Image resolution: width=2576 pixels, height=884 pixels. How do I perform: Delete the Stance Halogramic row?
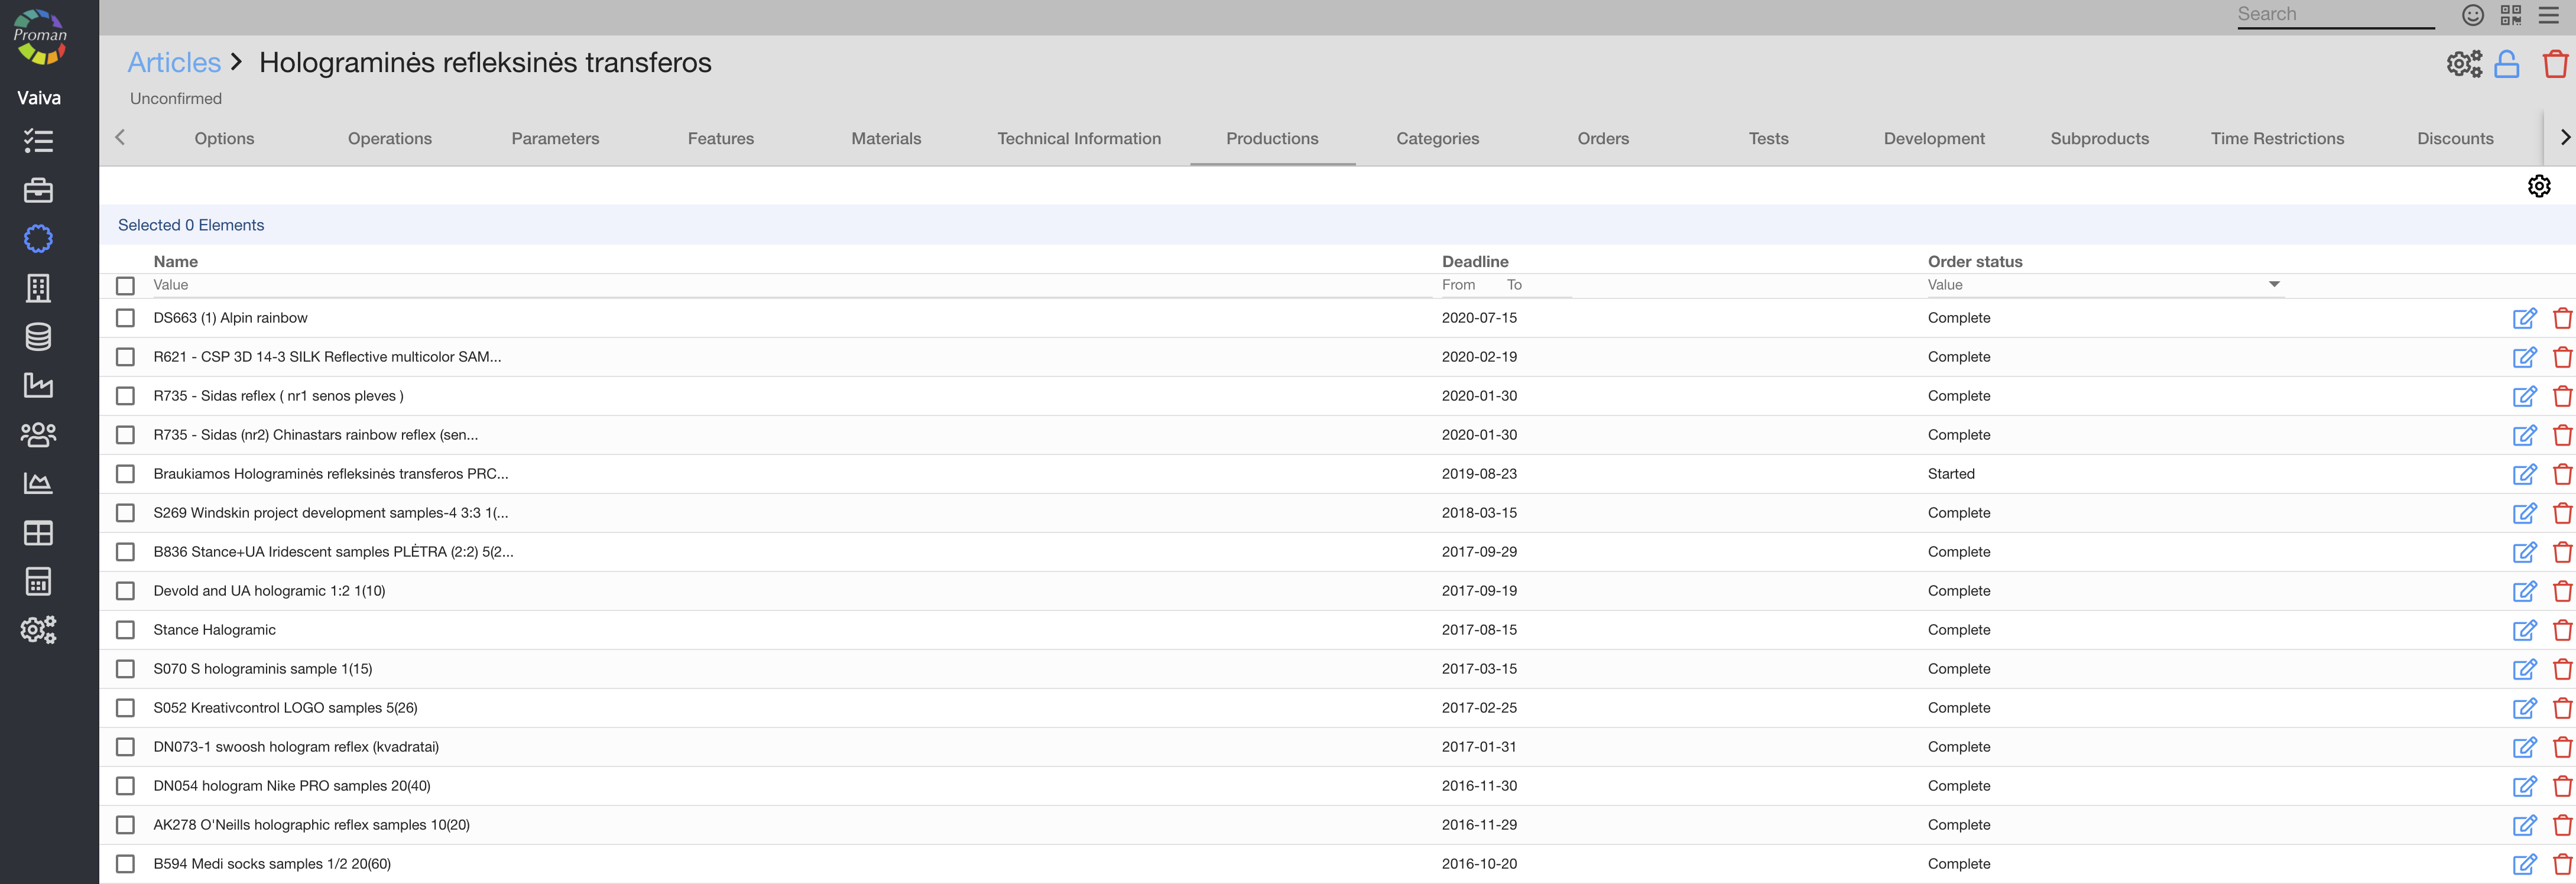2562,630
